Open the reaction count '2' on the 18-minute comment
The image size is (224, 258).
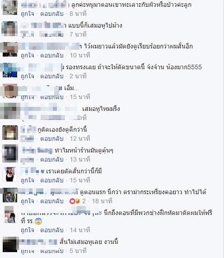tap(84, 201)
